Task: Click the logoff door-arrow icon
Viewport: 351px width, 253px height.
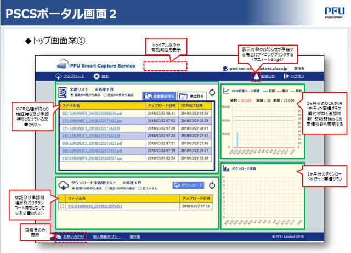Action: pos(286,76)
